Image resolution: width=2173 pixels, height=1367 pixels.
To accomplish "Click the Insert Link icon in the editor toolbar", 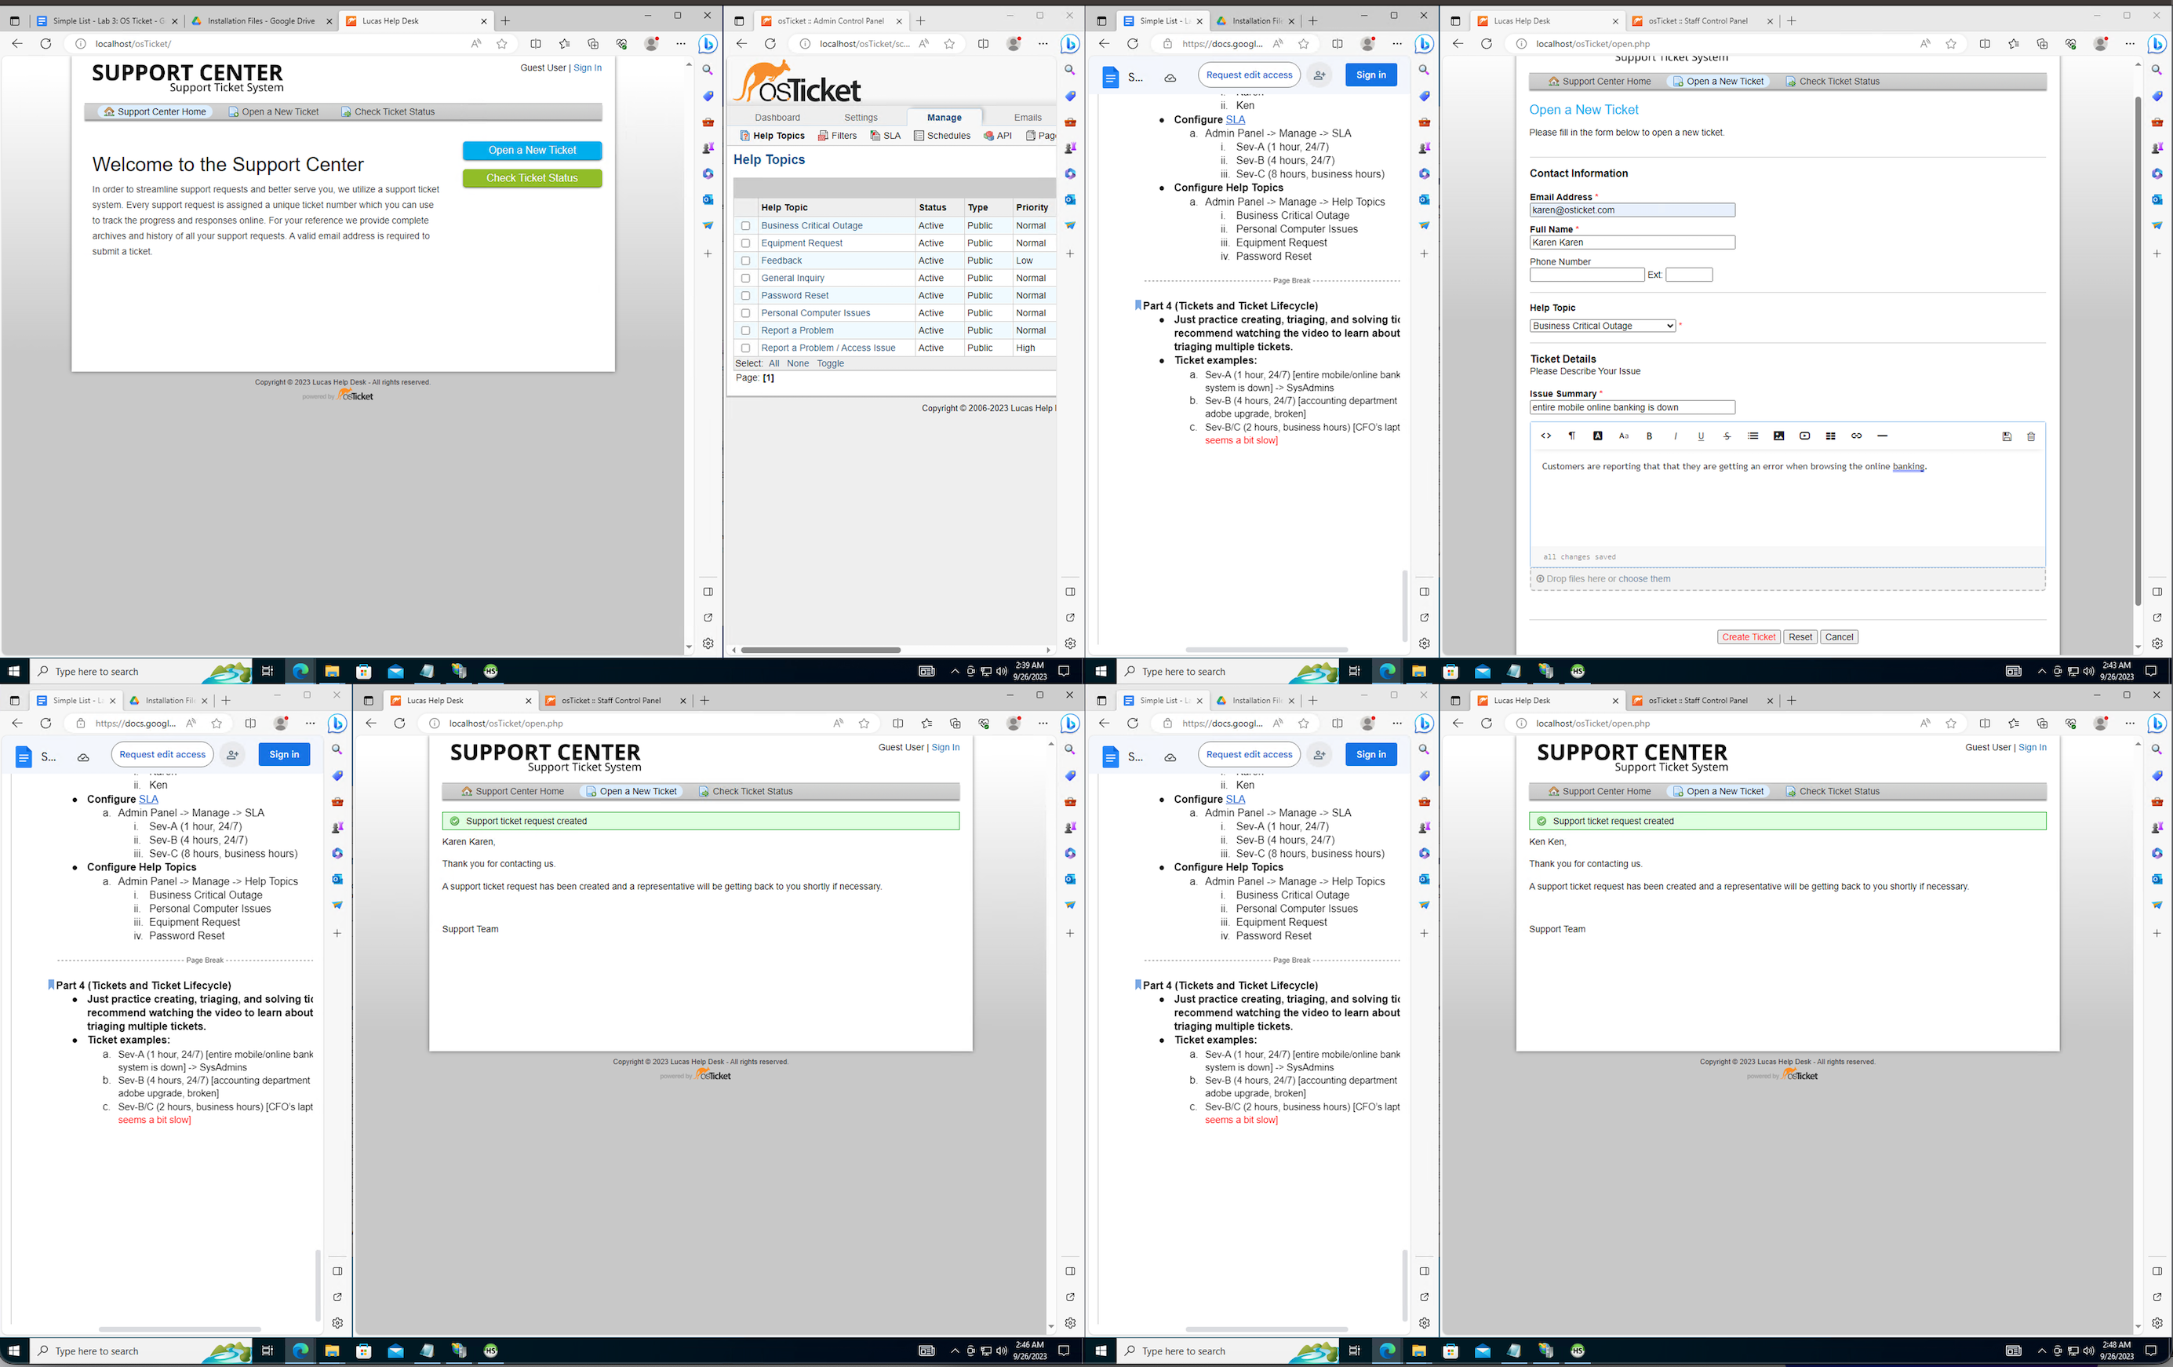I will tap(1856, 436).
